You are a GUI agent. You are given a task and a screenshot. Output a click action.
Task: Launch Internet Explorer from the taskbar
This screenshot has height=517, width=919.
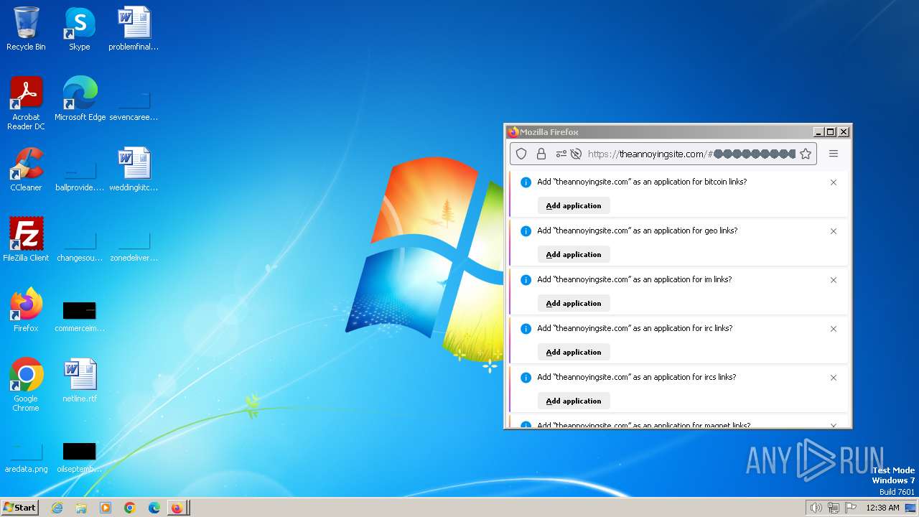[57, 508]
